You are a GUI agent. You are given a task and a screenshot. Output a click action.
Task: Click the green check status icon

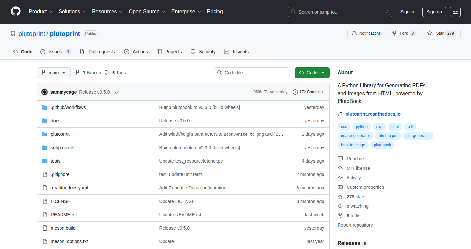point(117,92)
